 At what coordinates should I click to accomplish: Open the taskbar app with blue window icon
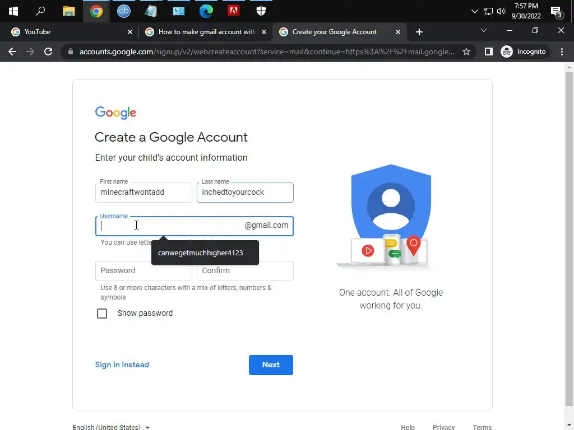point(179,11)
